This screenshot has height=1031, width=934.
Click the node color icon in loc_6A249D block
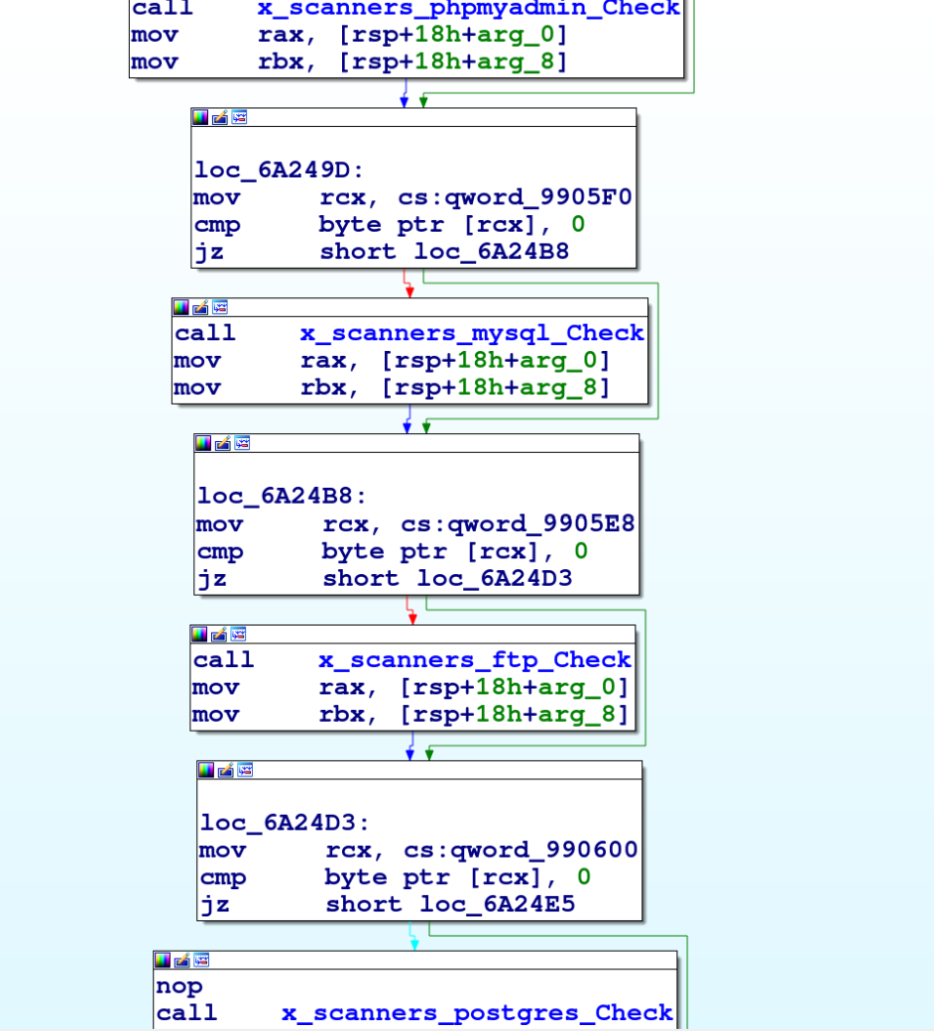pyautogui.click(x=200, y=117)
